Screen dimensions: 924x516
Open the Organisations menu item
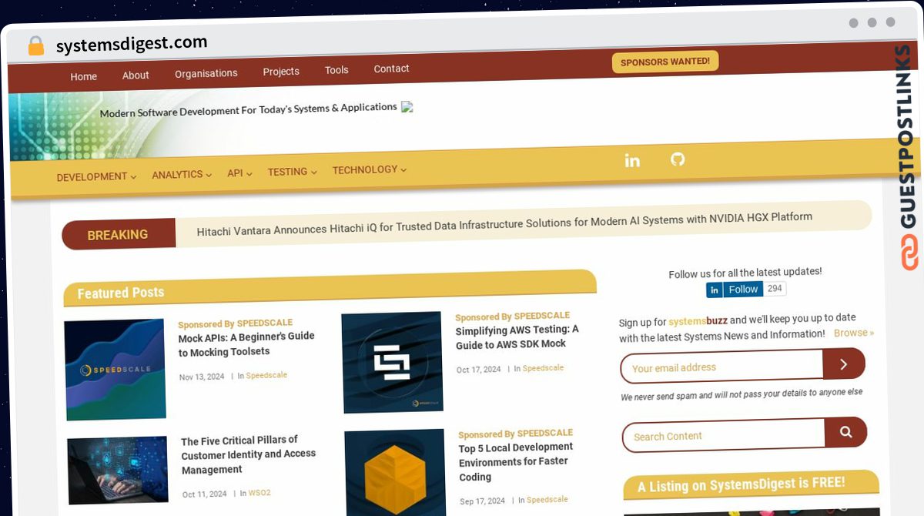tap(206, 73)
